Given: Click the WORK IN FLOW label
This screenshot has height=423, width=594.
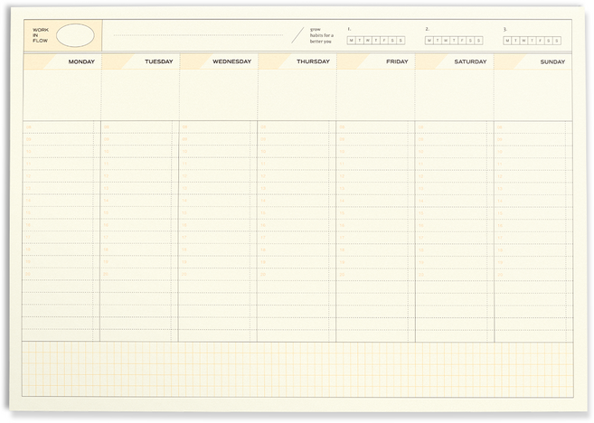Looking at the screenshot, I should click(40, 35).
